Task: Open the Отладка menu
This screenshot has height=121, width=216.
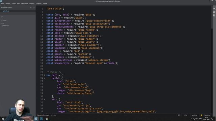Action: 32,3
